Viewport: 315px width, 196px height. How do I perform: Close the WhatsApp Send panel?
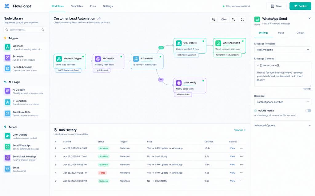[309, 18]
